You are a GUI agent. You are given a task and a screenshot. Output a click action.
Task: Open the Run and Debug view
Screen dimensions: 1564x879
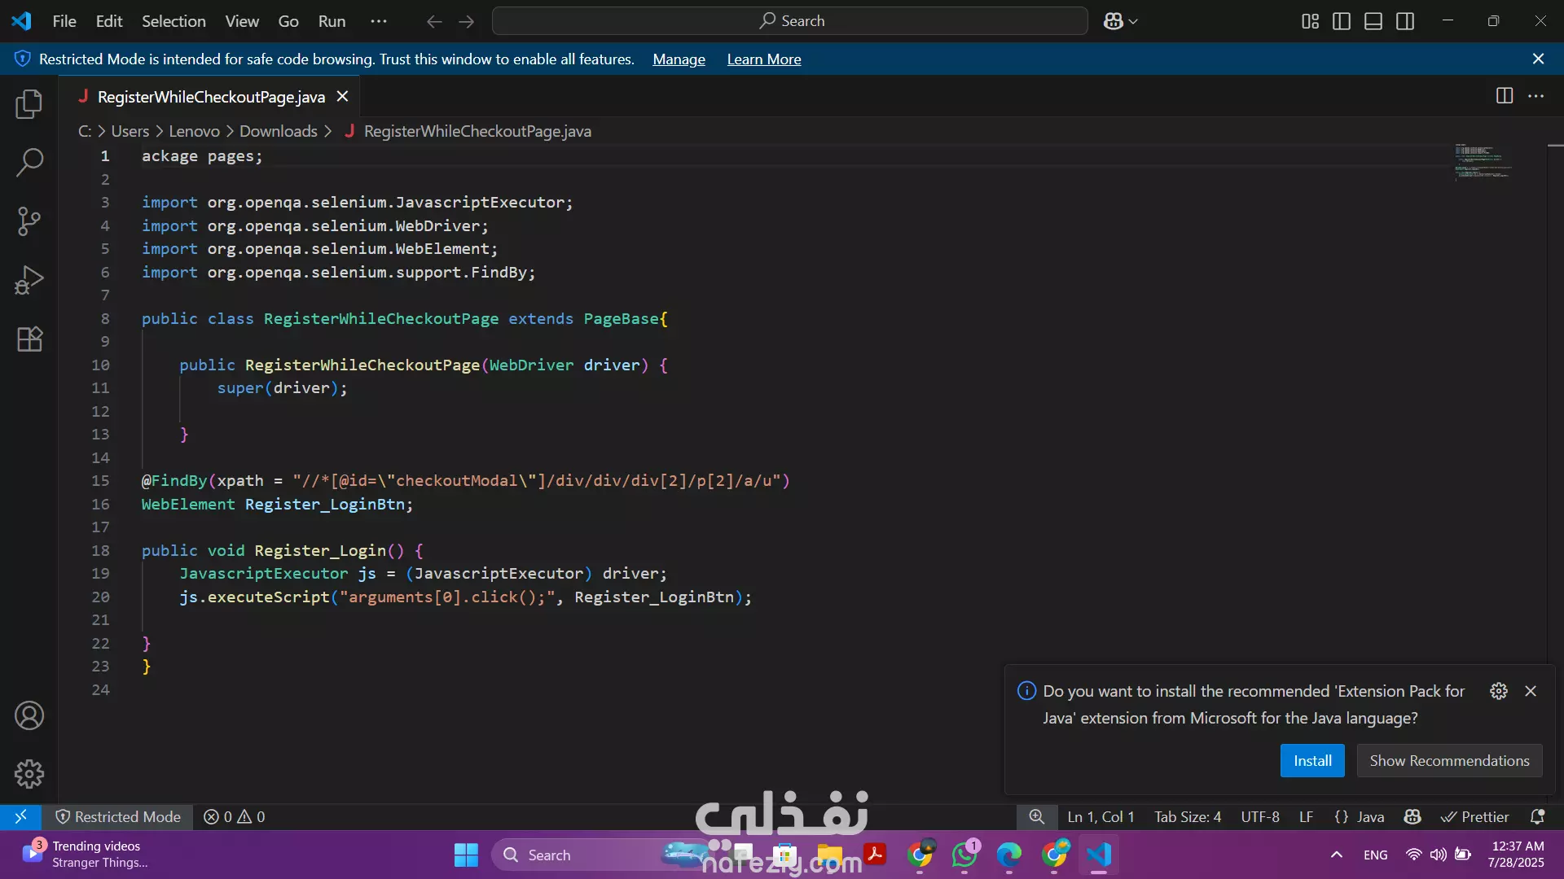point(29,280)
